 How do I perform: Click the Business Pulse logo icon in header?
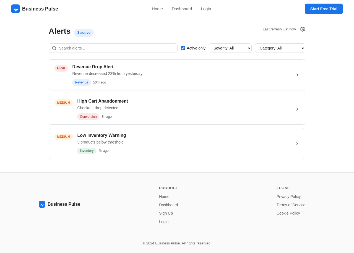click(15, 9)
